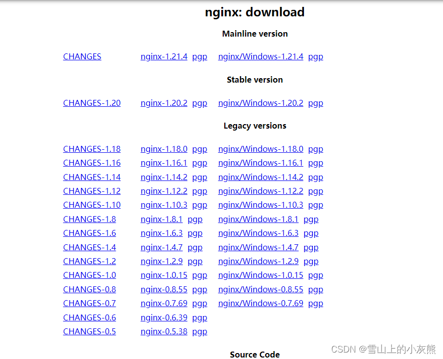Screen dimensions: 443x359
Task: Download stable nginx-1.20.2
Action: point(164,103)
